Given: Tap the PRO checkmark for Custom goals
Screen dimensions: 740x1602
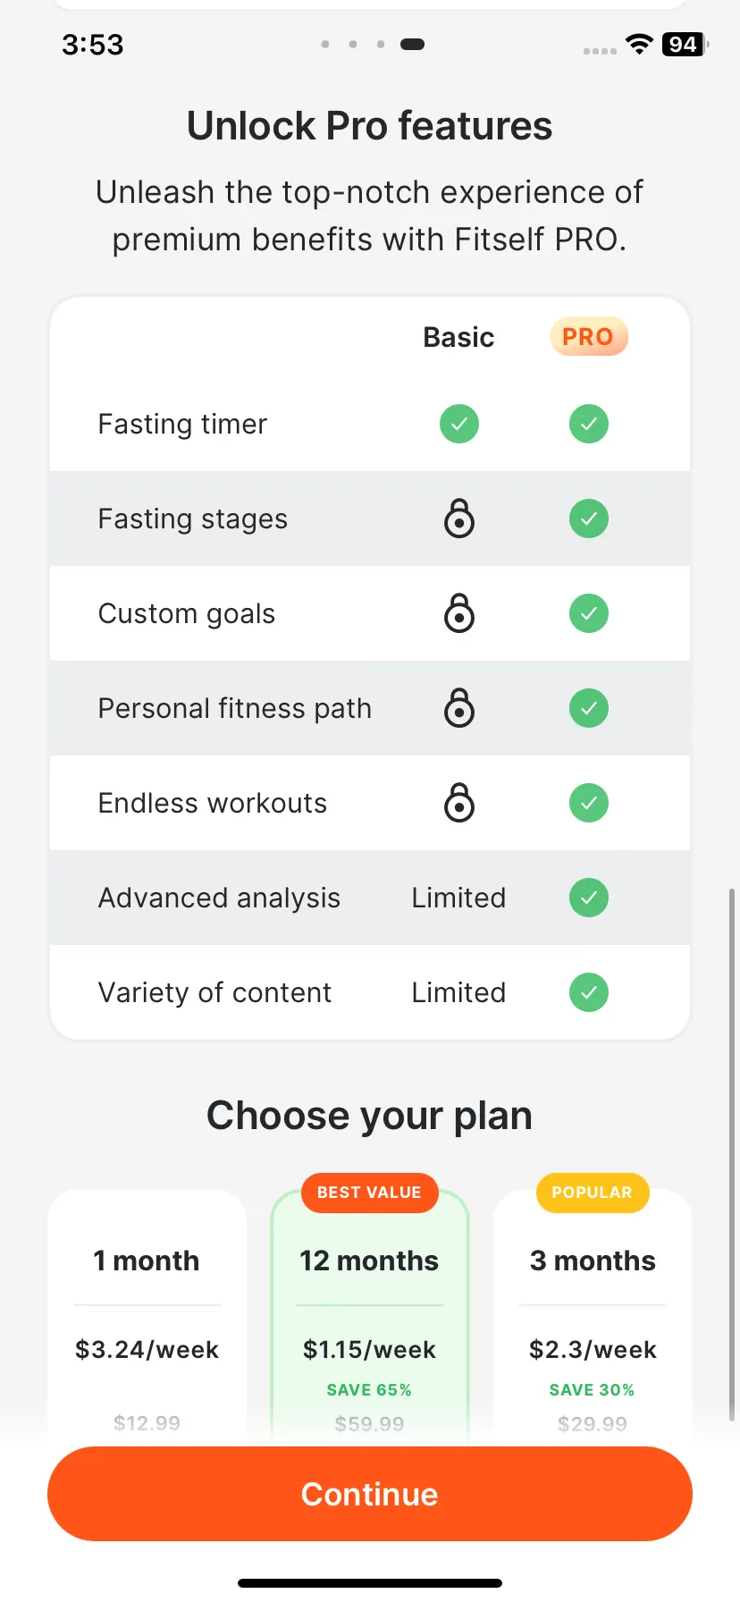Looking at the screenshot, I should point(589,613).
